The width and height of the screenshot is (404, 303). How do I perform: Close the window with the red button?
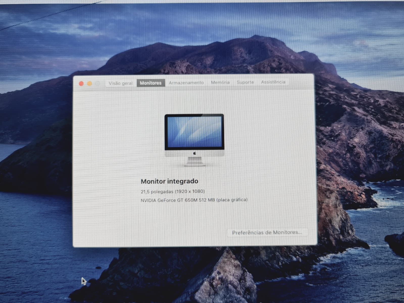tap(81, 84)
